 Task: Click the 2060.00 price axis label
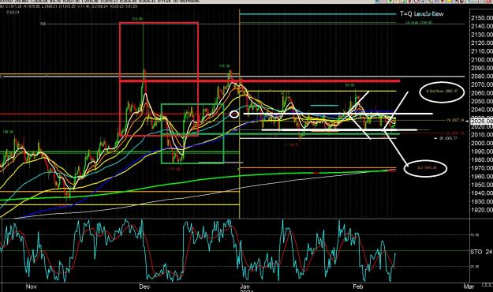coord(482,93)
